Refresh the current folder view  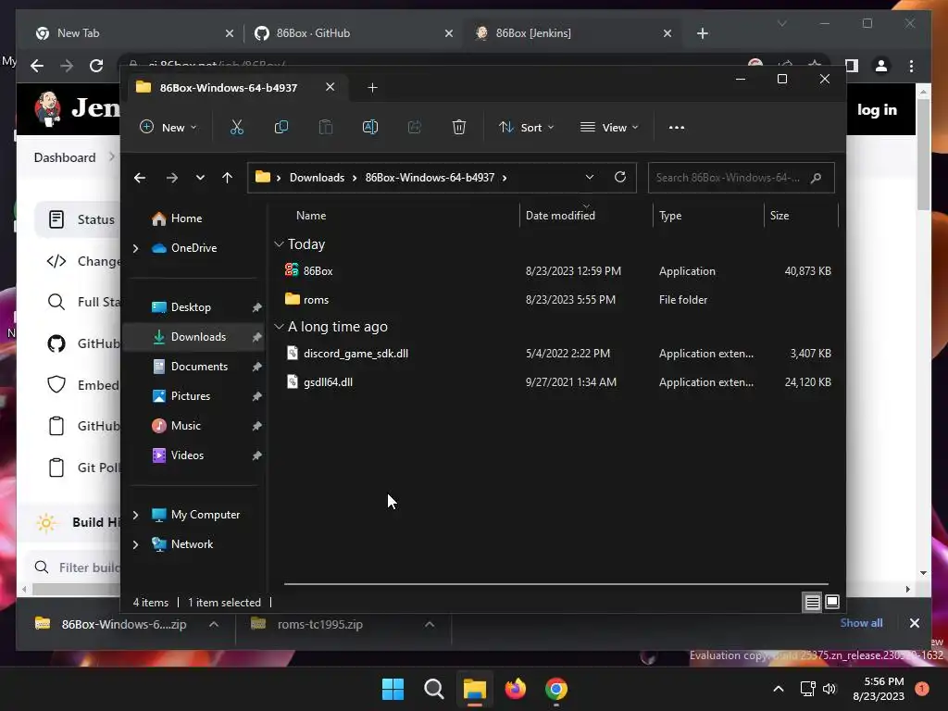click(x=619, y=177)
